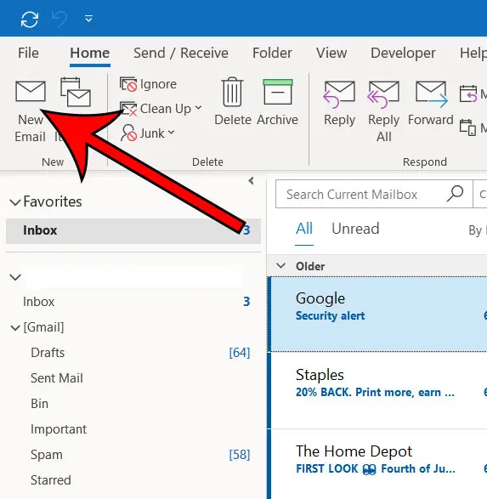
Task: Open the Junk dropdown menu
Action: click(x=147, y=133)
